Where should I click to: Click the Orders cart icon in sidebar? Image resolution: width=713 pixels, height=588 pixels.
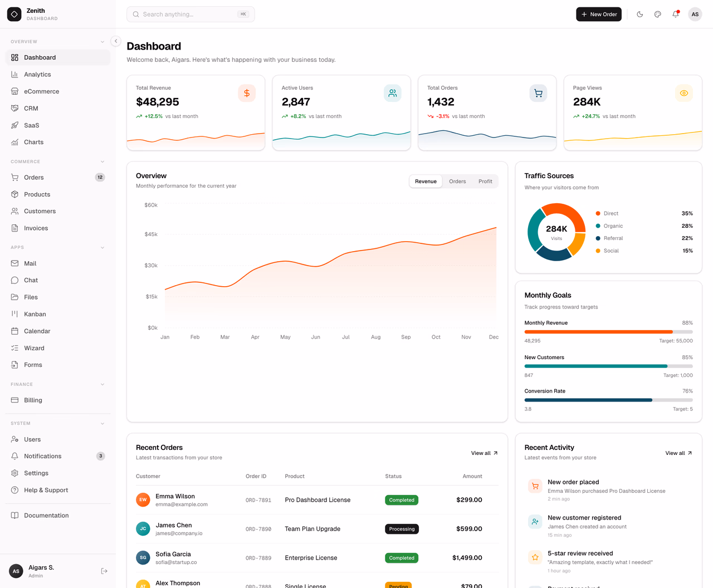(15, 178)
